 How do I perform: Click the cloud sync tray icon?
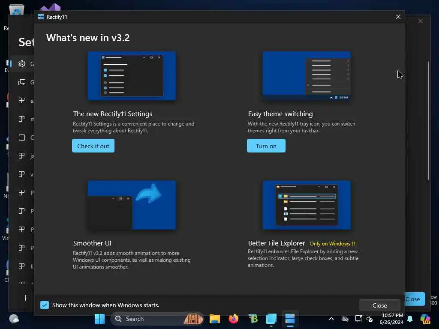(x=345, y=319)
